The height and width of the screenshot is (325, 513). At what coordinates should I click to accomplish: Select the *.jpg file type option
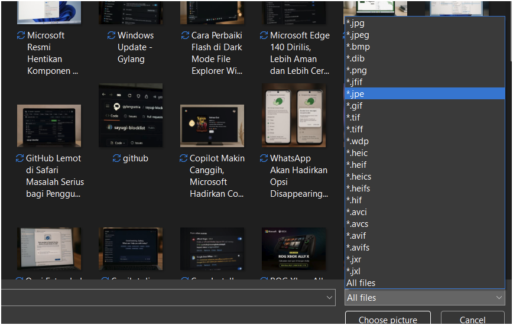[x=425, y=23]
